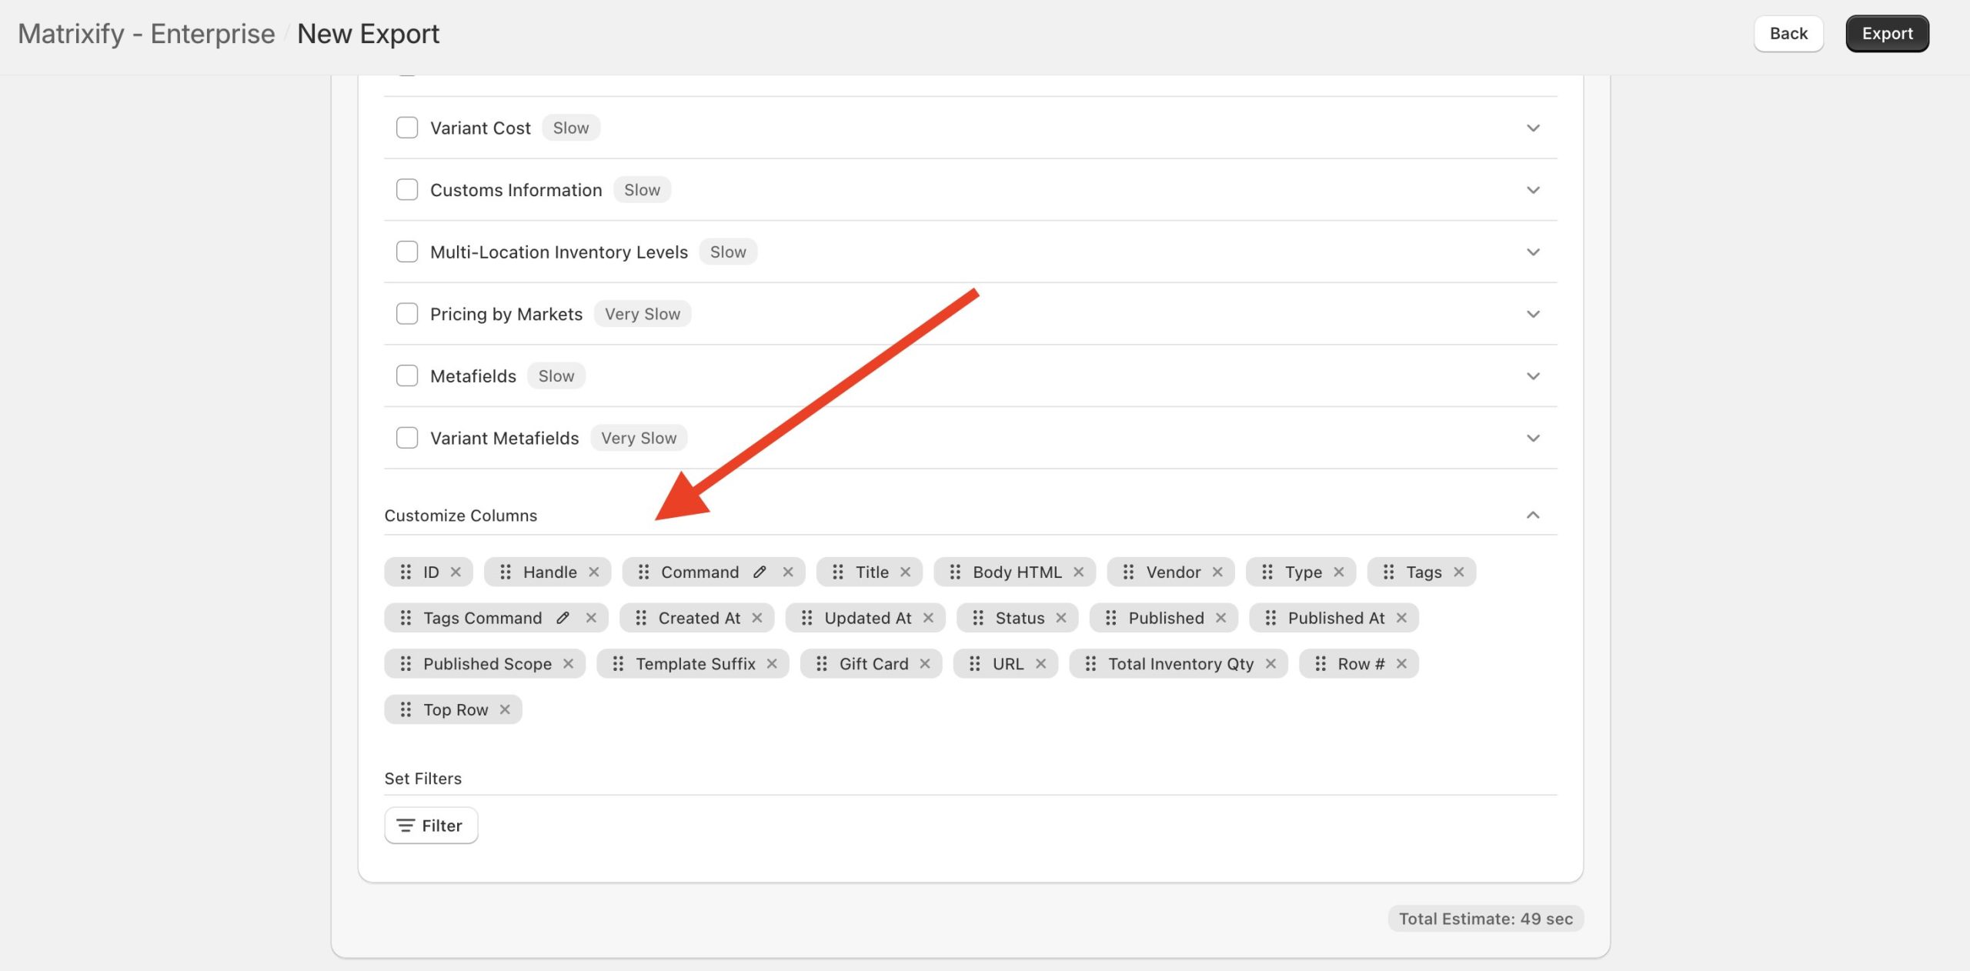Grab drag handle of Total Inventory Qty
Screen dimensions: 1970x971
pos(1090,663)
